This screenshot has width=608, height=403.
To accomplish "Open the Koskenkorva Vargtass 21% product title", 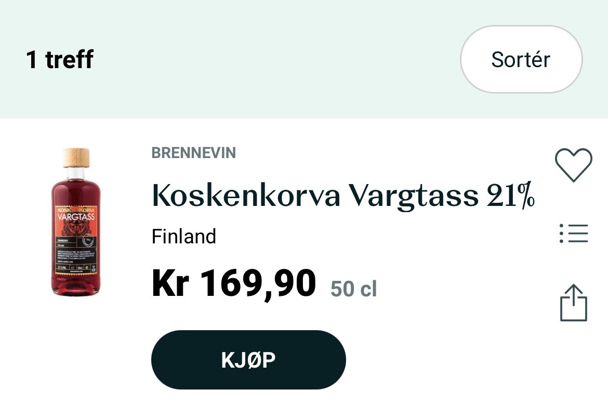I will (x=343, y=196).
